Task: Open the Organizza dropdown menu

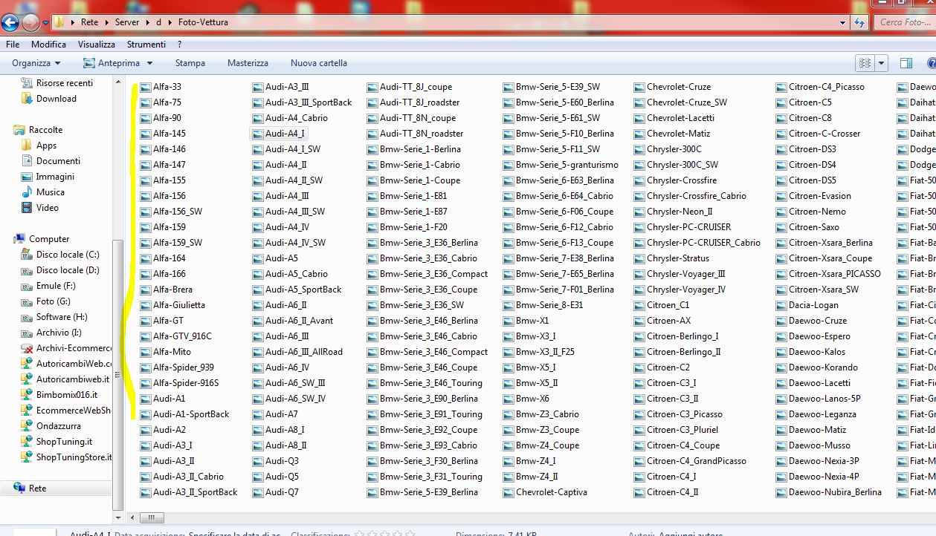Action: click(x=36, y=63)
